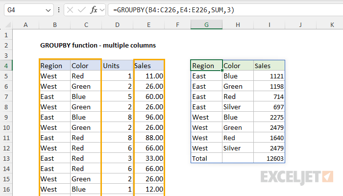The height and width of the screenshot is (196, 343).
Task: Select row 4 header
Action: click(6, 66)
